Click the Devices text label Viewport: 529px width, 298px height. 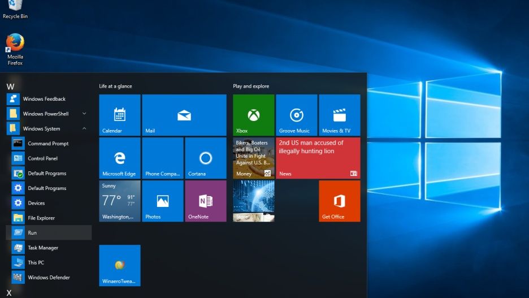36,203
